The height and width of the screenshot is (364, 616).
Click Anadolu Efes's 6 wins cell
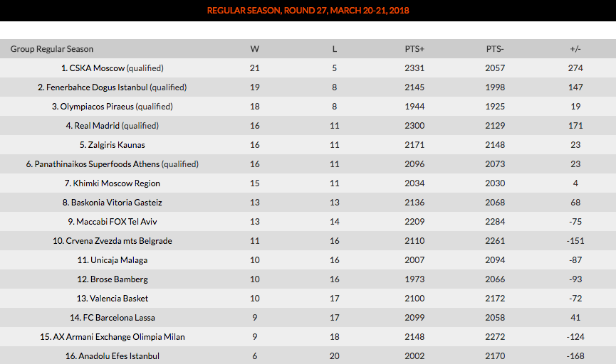254,357
